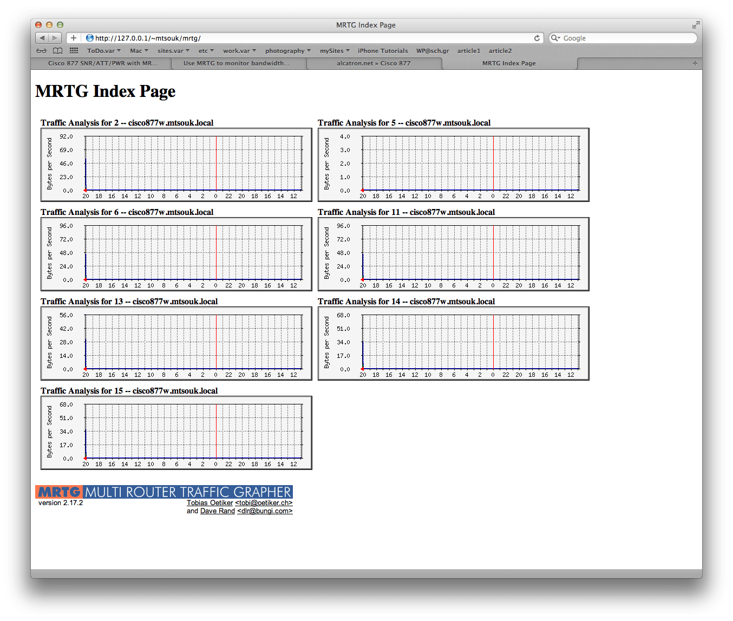Show all bookmarks with the book icon

(57, 51)
